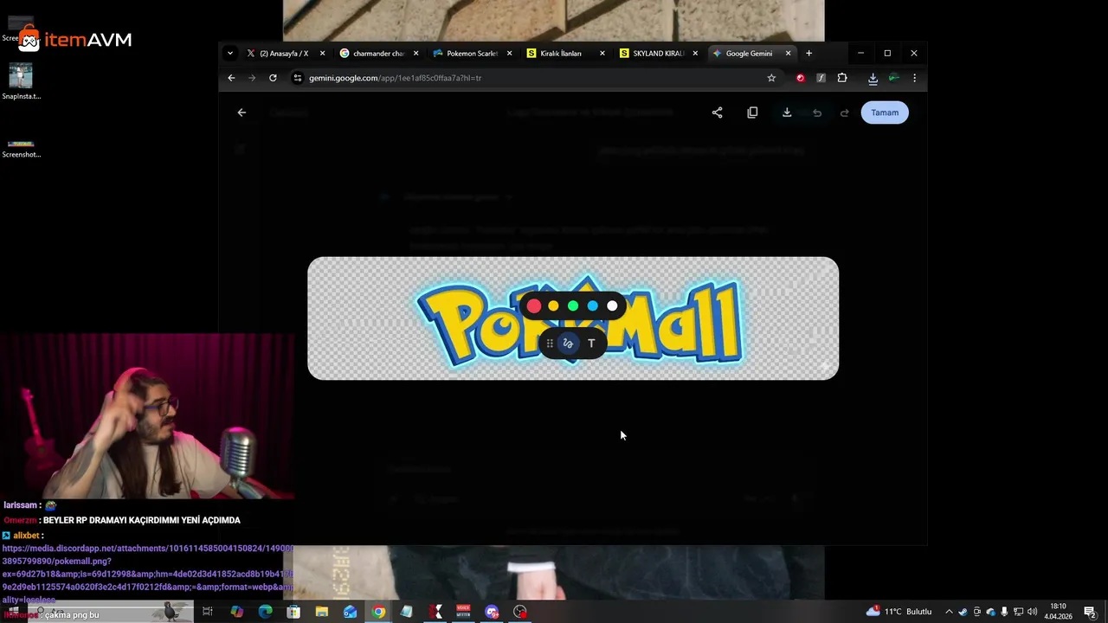Expand the tab search dropdown
The width and height of the screenshot is (1108, 623).
(x=229, y=54)
